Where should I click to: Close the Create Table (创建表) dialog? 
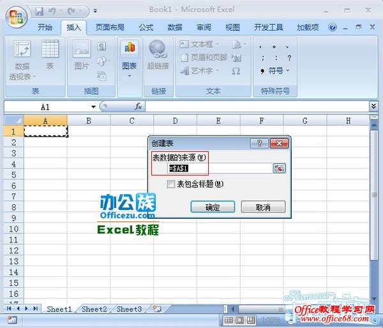[x=279, y=143]
